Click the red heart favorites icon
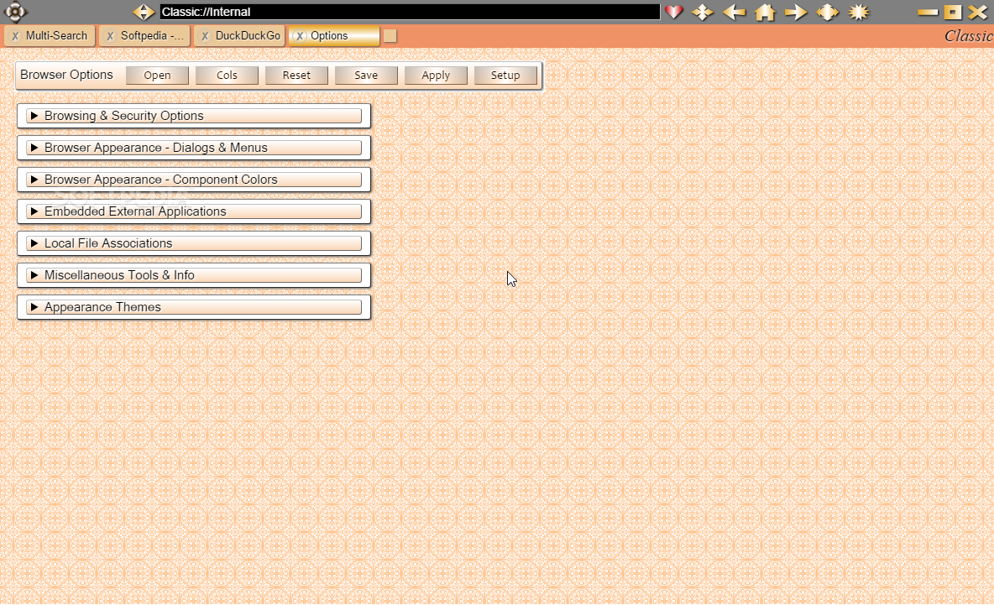 (674, 12)
